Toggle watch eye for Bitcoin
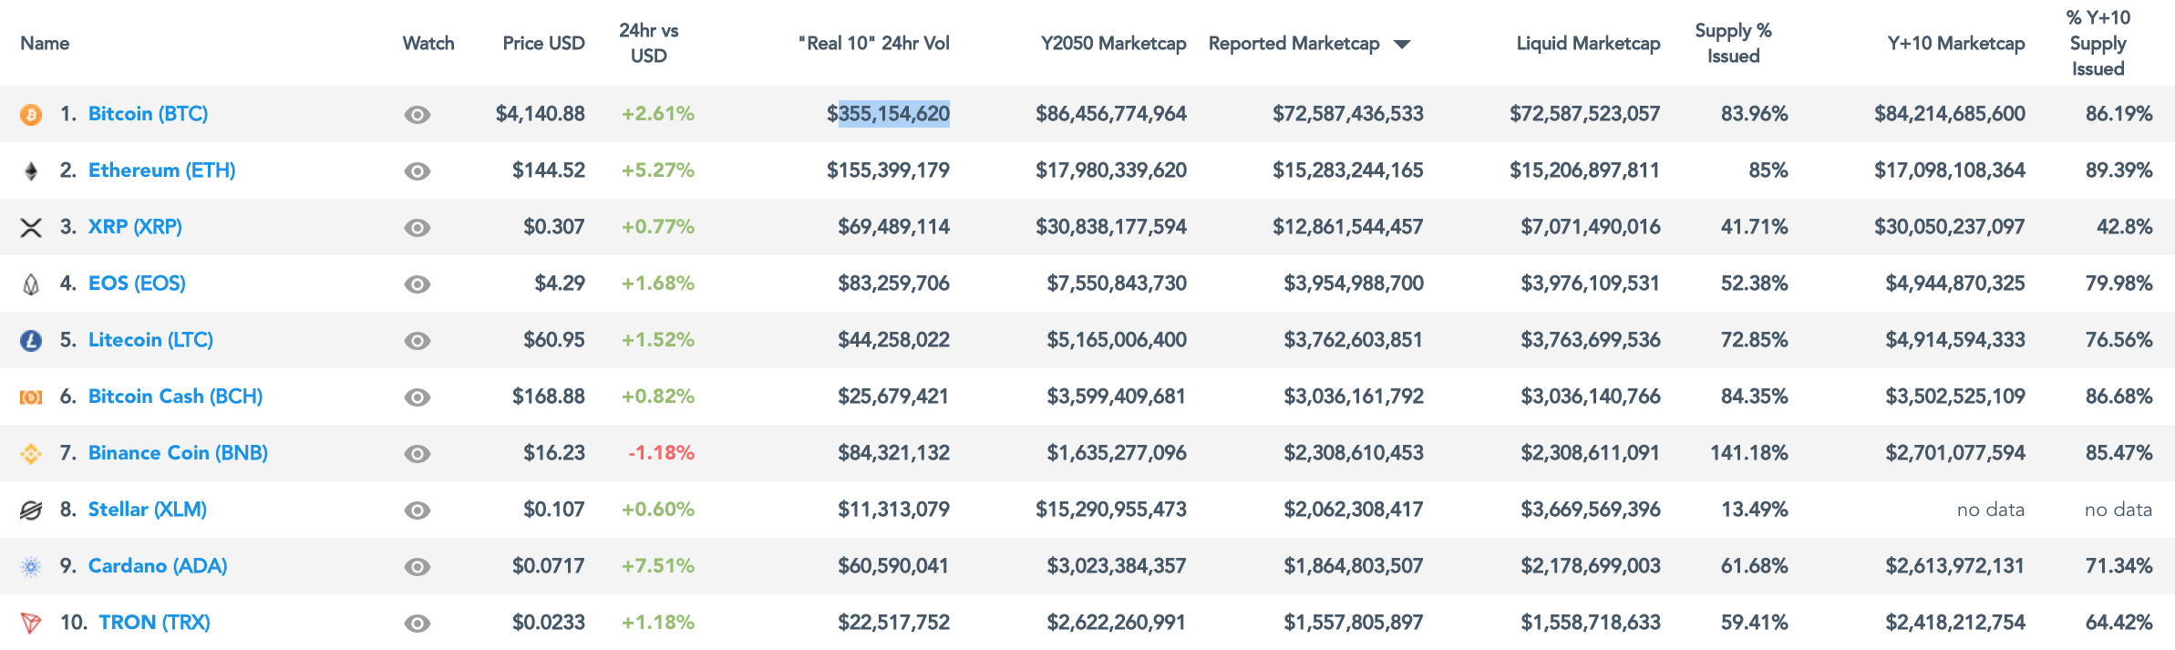This screenshot has height=650, width=2175. [417, 115]
